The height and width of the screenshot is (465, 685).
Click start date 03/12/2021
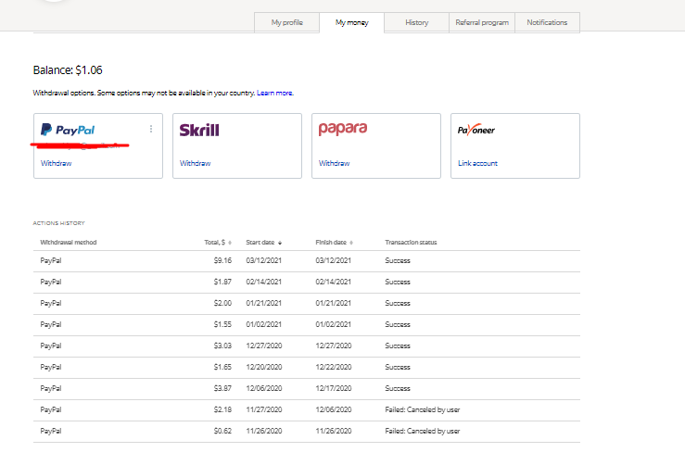(264, 260)
